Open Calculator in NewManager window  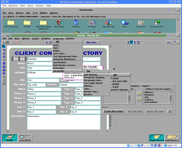click(76, 24)
